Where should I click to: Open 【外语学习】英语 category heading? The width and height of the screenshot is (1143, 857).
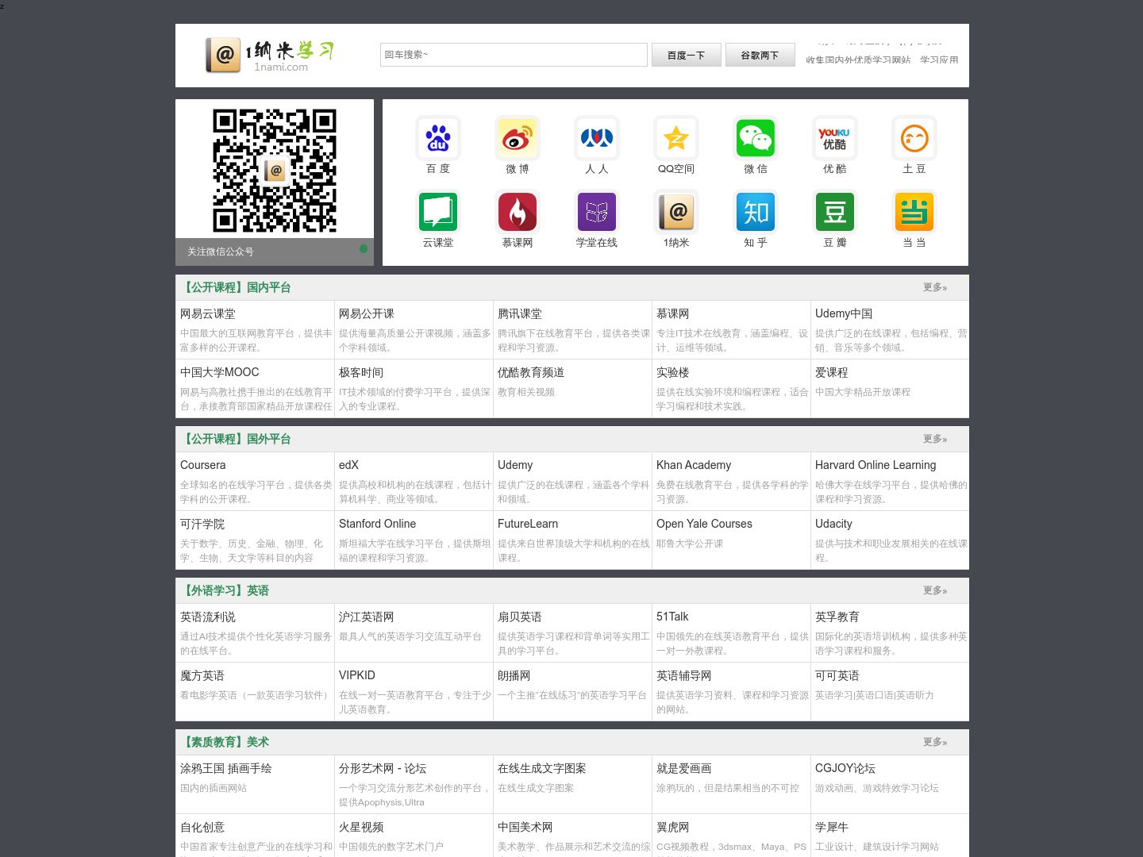225,590
